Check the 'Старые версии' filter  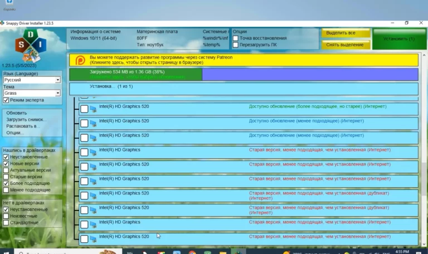[6, 177]
